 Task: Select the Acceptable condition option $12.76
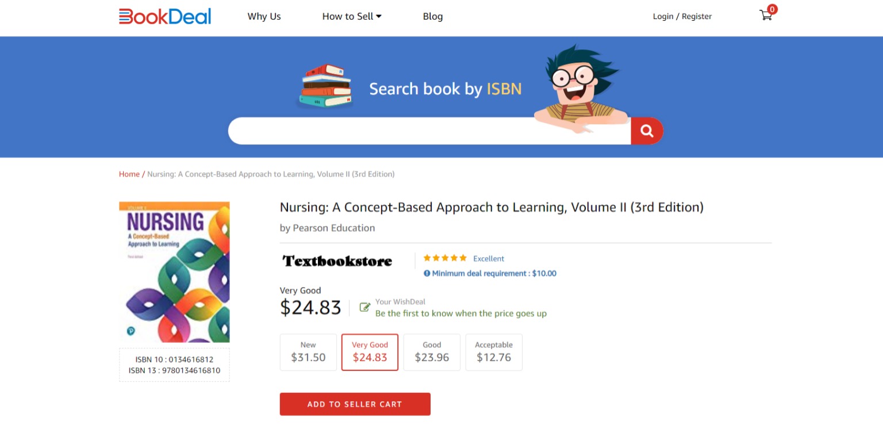pyautogui.click(x=494, y=352)
